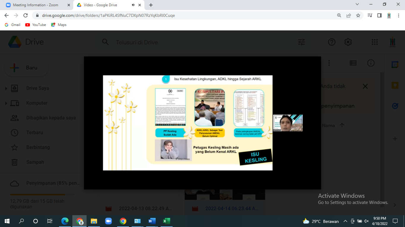Open the YouTube bookmark
405x227 pixels.
coord(36,25)
